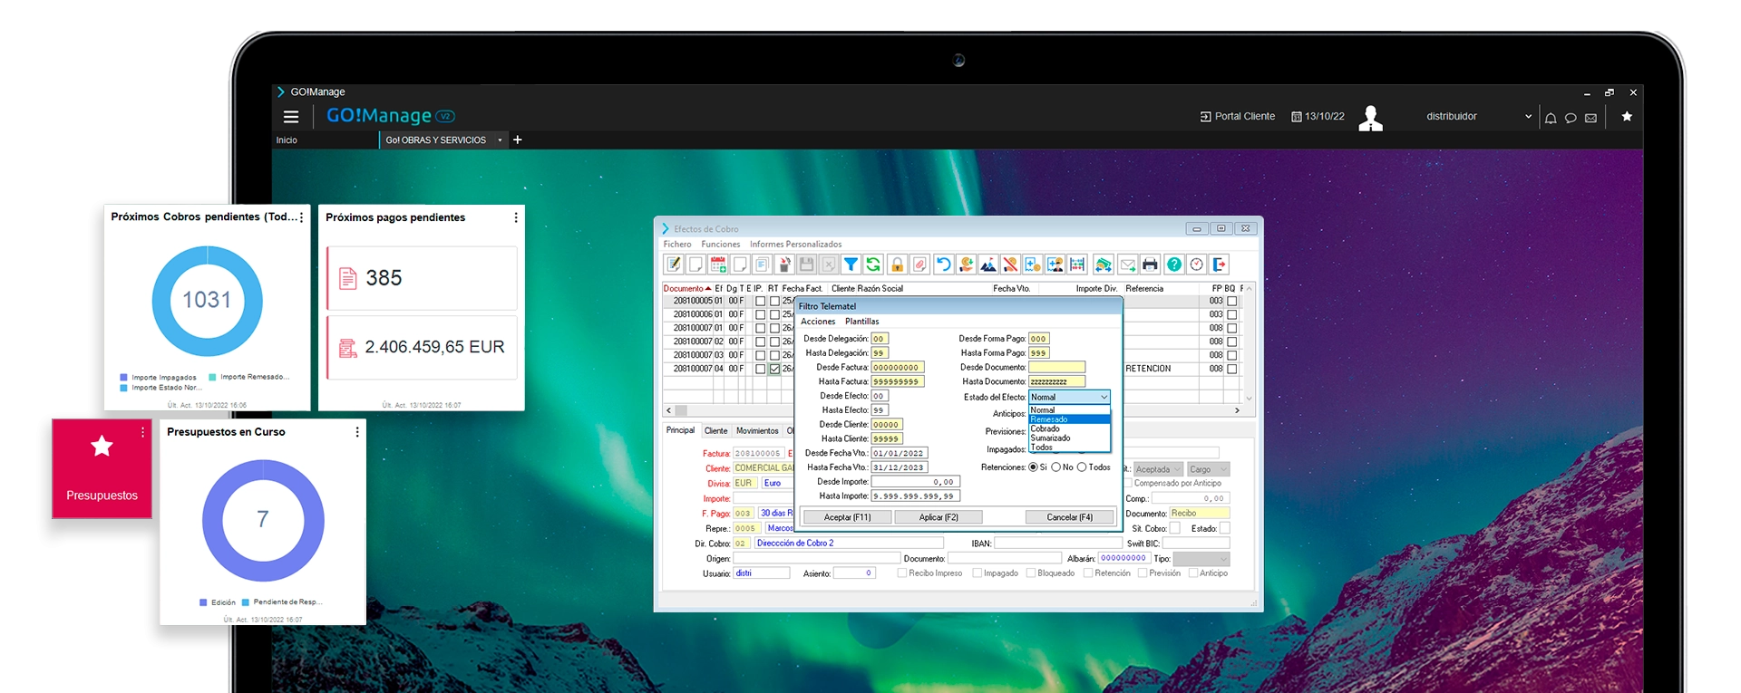Open help with the question mark icon
Screen dimensions: 1741x693
[x=1173, y=265]
